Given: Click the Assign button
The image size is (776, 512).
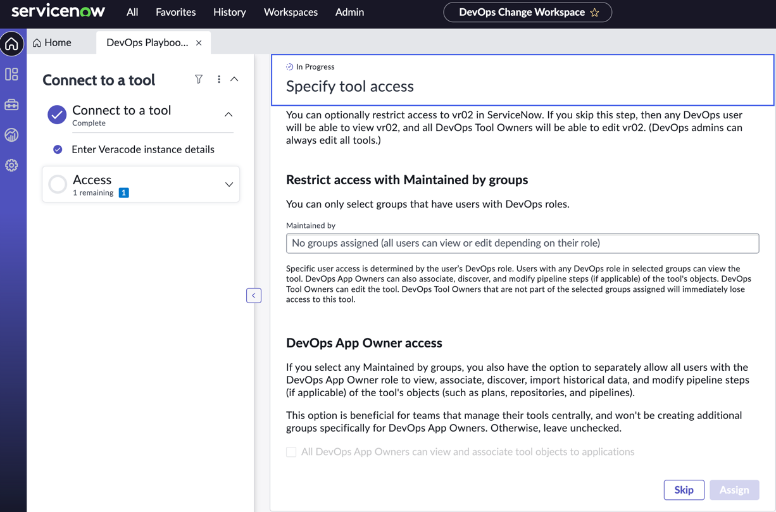Looking at the screenshot, I should click(734, 490).
